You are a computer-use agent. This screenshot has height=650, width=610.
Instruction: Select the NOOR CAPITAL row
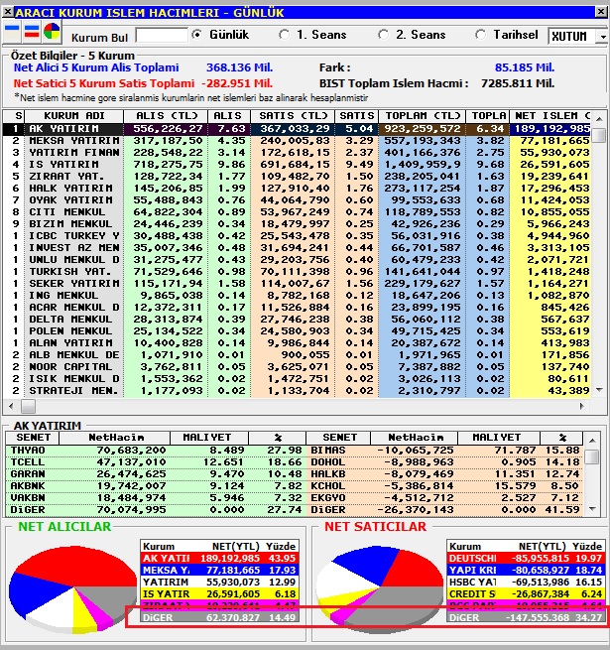[x=298, y=367]
